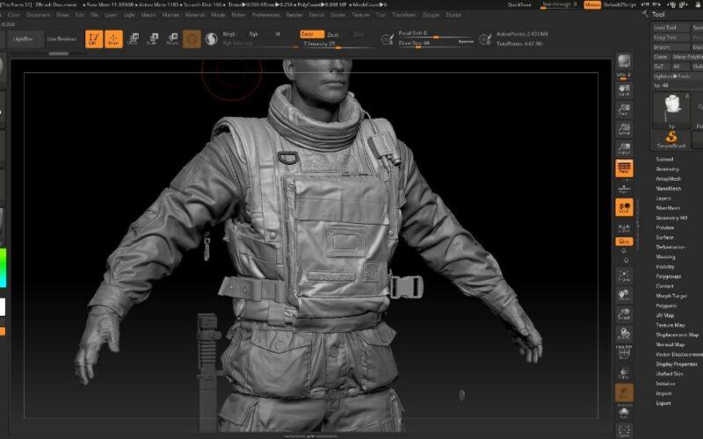The height and width of the screenshot is (439, 703).
Task: Click the Tool palette wrench icon
Action: [x=647, y=15]
